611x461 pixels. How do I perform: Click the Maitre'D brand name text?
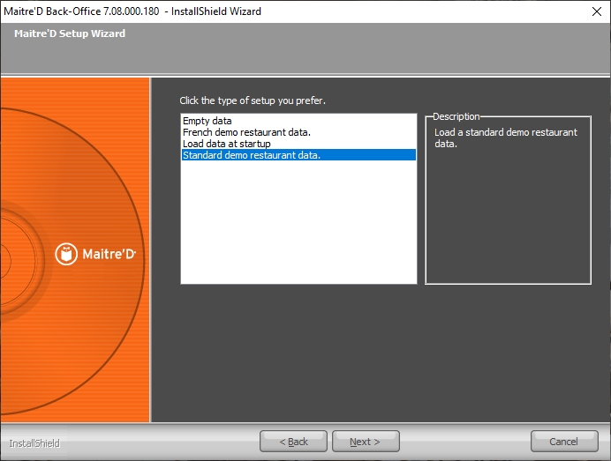[110, 255]
